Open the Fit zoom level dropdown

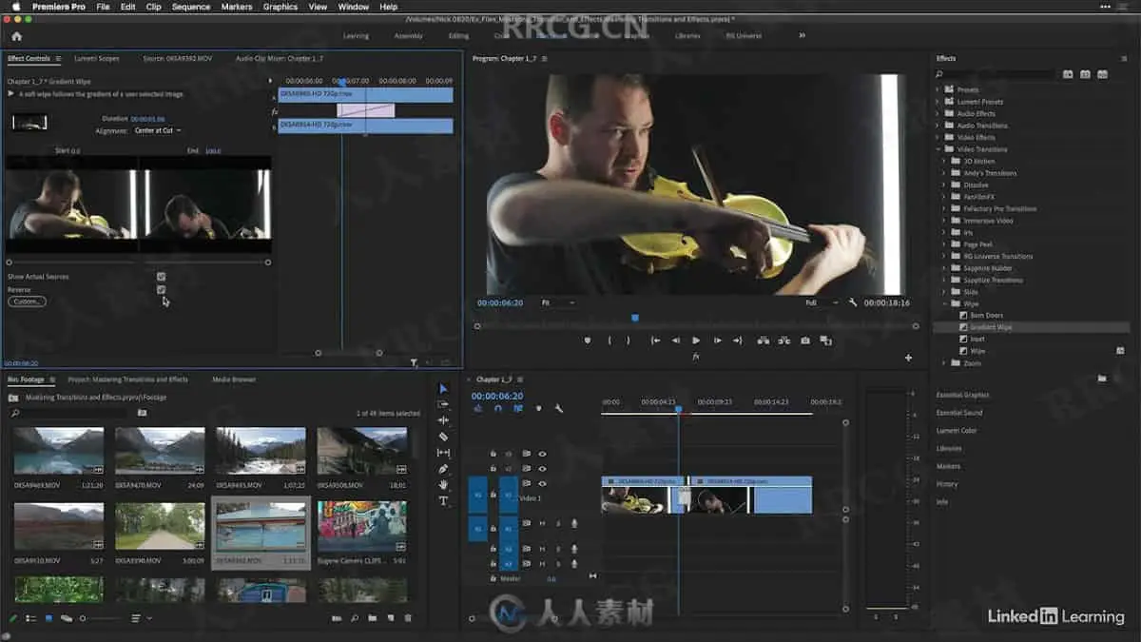point(558,302)
